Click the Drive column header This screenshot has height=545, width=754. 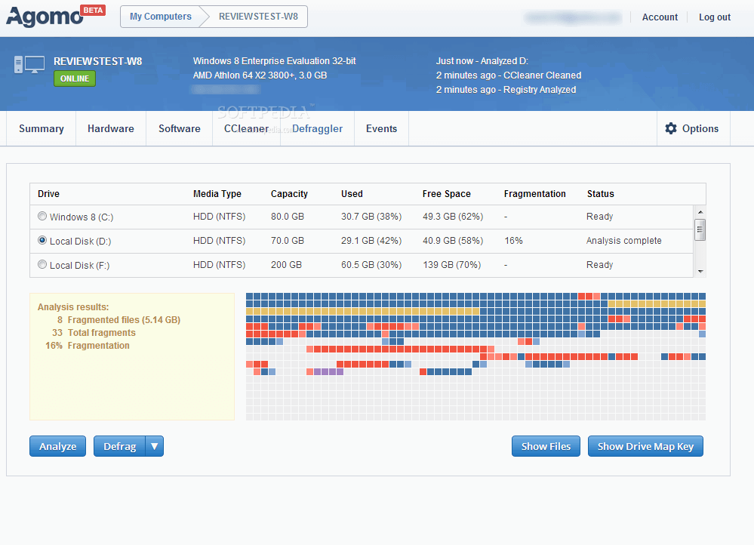(48, 194)
